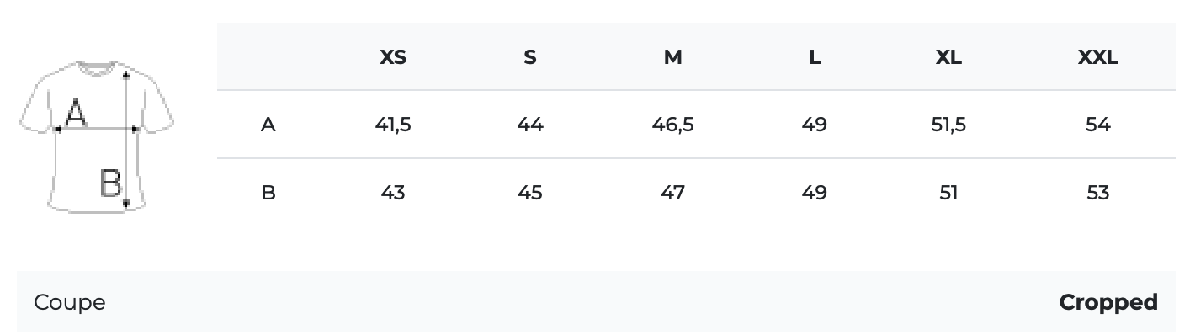Image resolution: width=1190 pixels, height=335 pixels.
Task: Click the row A label in the table
Action: pos(268,125)
